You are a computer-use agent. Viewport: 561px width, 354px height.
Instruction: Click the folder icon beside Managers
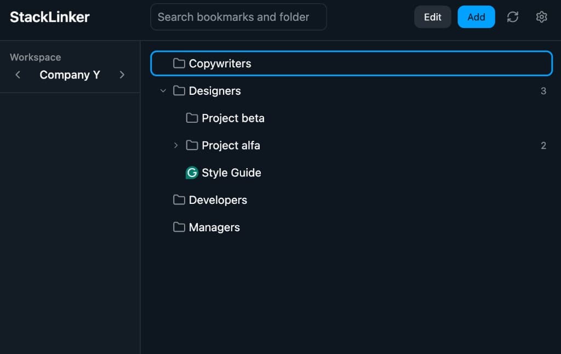pyautogui.click(x=179, y=227)
